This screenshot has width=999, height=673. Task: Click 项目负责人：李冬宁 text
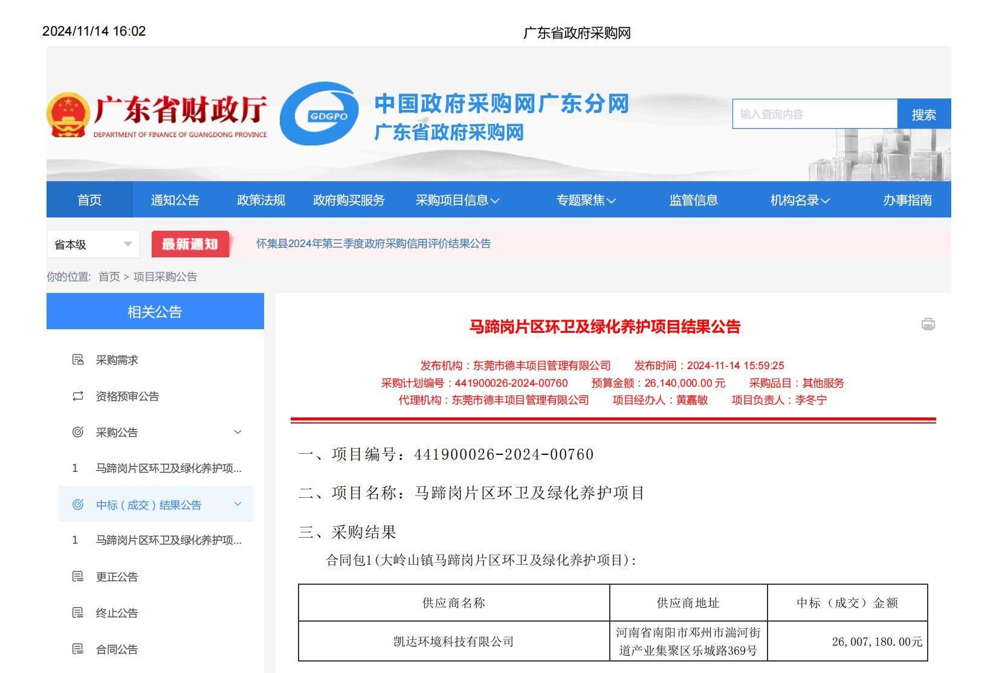pos(779,400)
